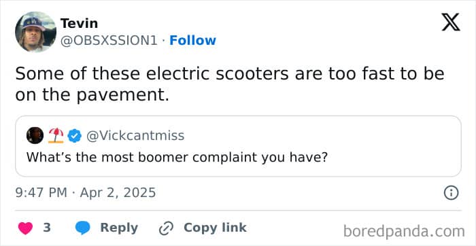476x246 pixels.
Task: Open Tevin's profile picture
Action: pyautogui.click(x=35, y=32)
